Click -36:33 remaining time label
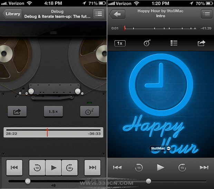Screen dimensions: 214x189 coord(94,134)
